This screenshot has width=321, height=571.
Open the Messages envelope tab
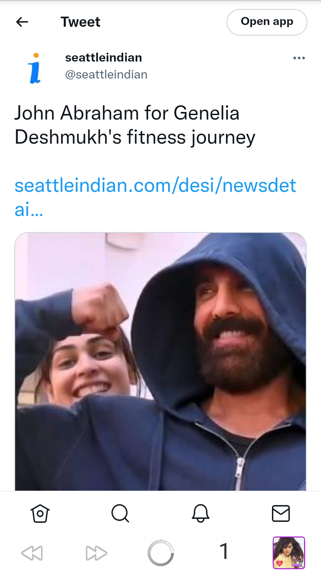(281, 513)
